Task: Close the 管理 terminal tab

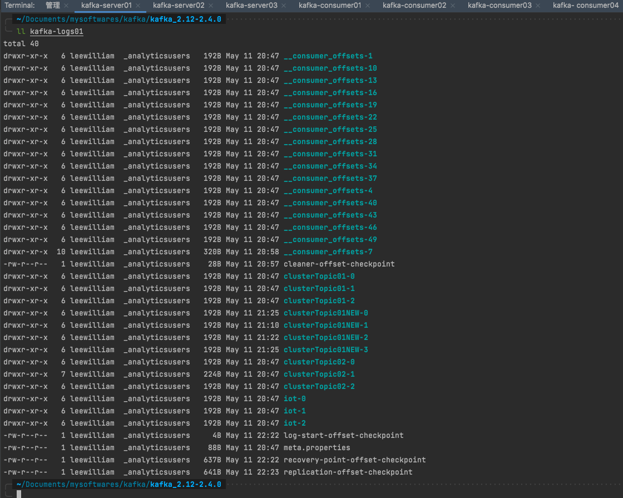Action: coord(66,6)
